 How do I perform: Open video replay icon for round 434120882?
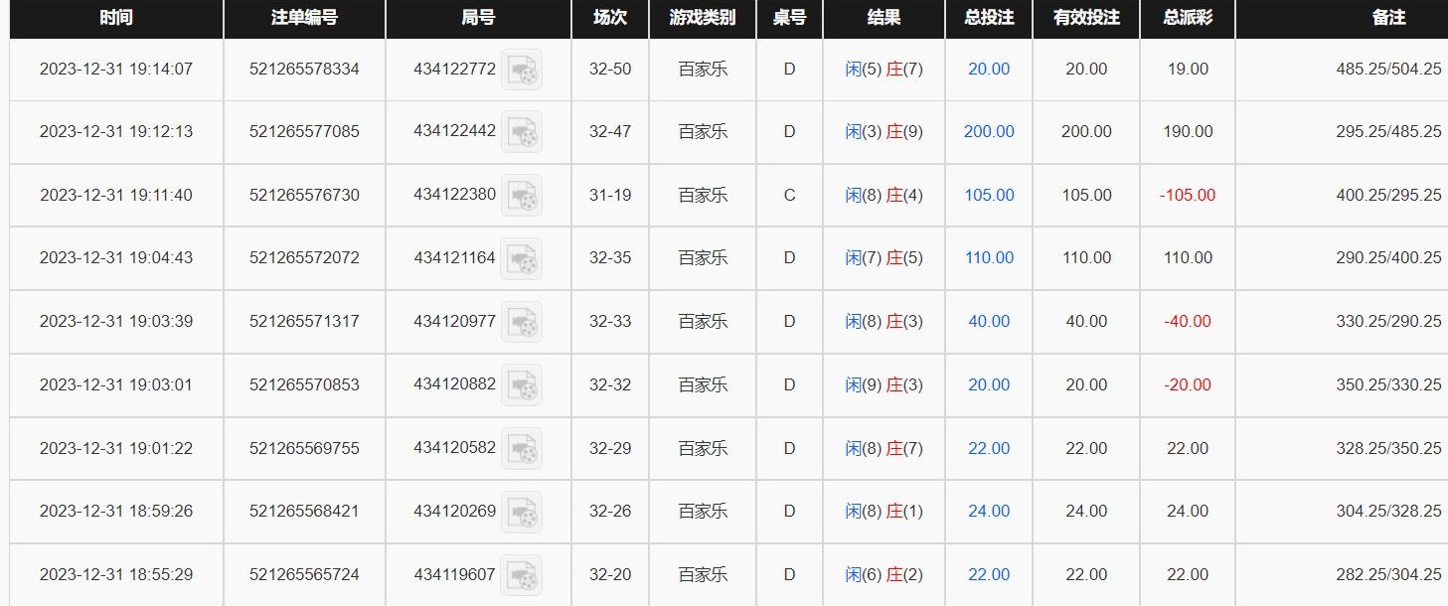click(522, 385)
